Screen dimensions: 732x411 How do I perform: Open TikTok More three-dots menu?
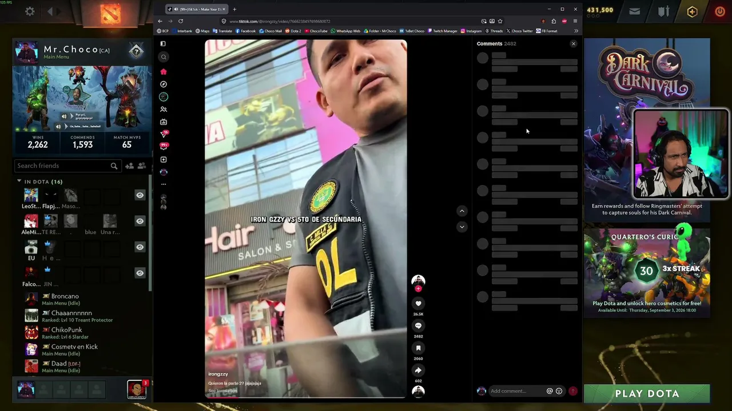[164, 184]
